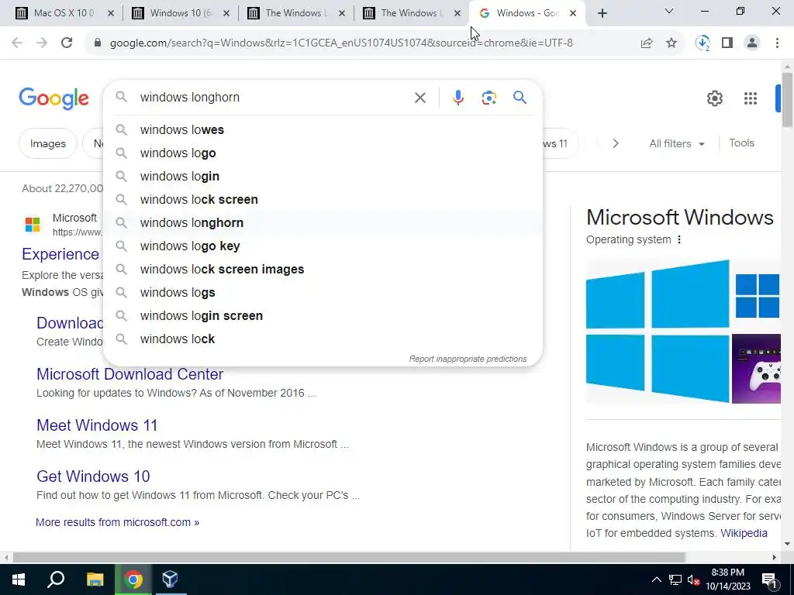Viewport: 794px width, 595px height.
Task: Open Google settings gear icon
Action: [714, 98]
